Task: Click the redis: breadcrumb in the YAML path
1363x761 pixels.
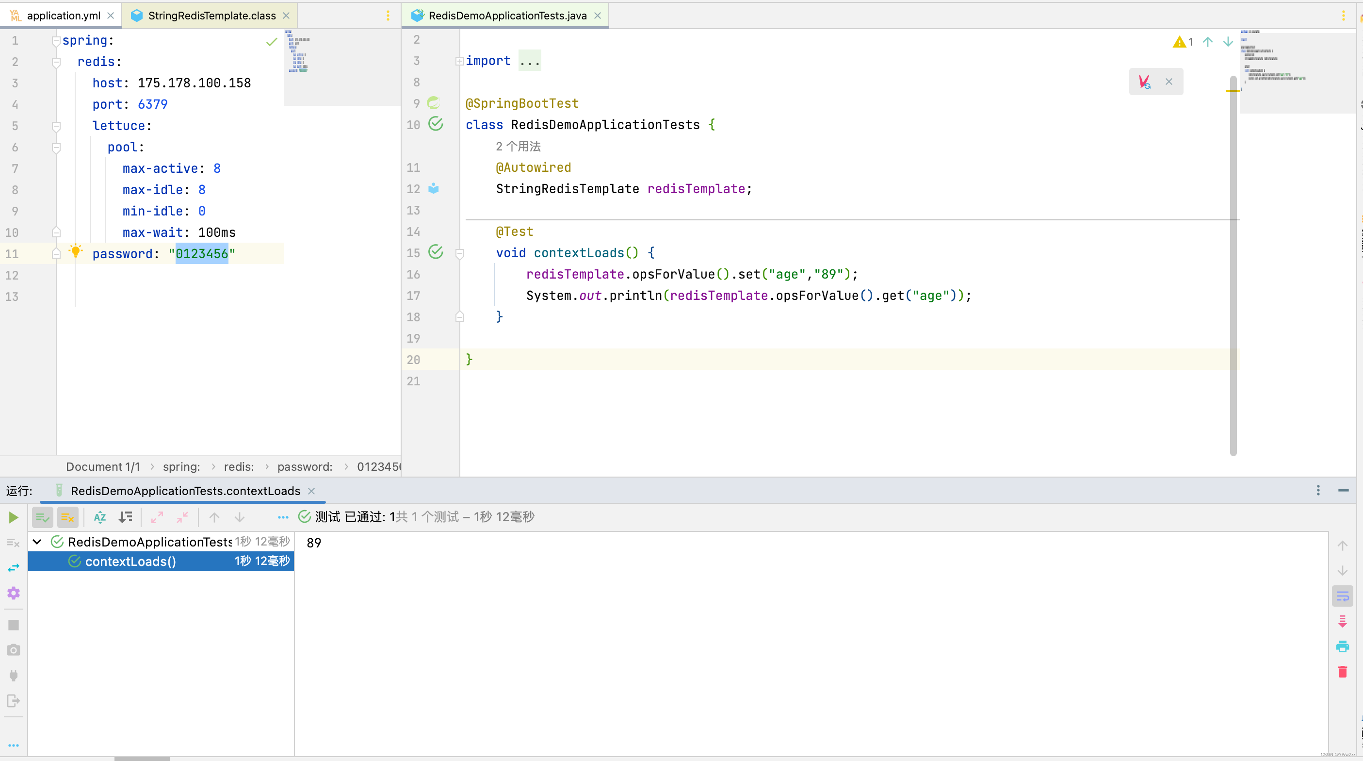Action: point(239,466)
